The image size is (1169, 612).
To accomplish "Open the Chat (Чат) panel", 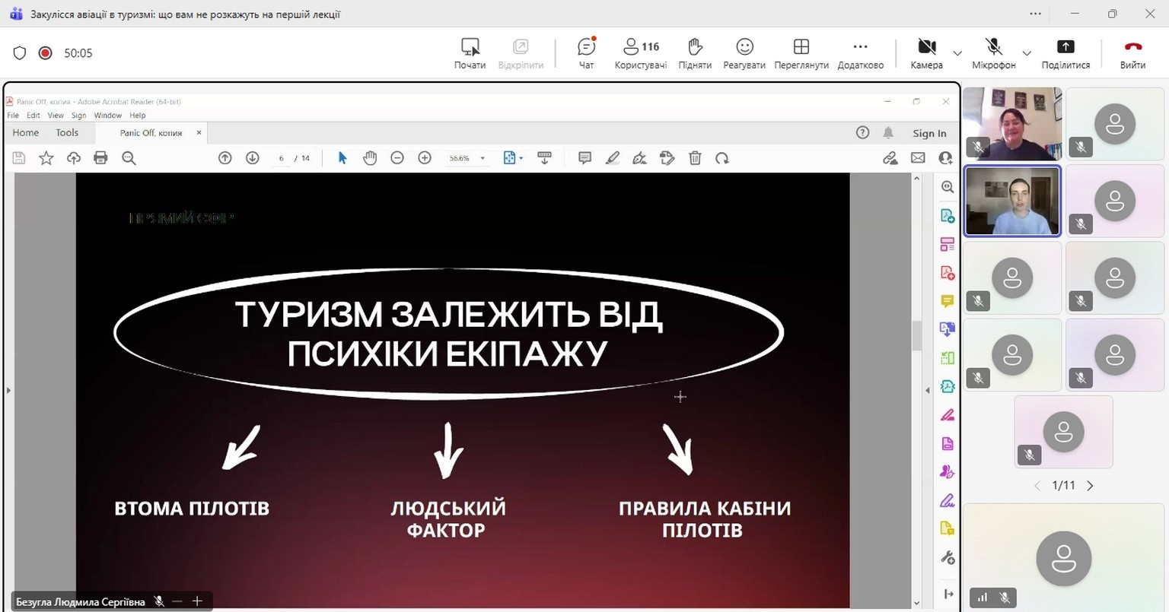I will [586, 52].
